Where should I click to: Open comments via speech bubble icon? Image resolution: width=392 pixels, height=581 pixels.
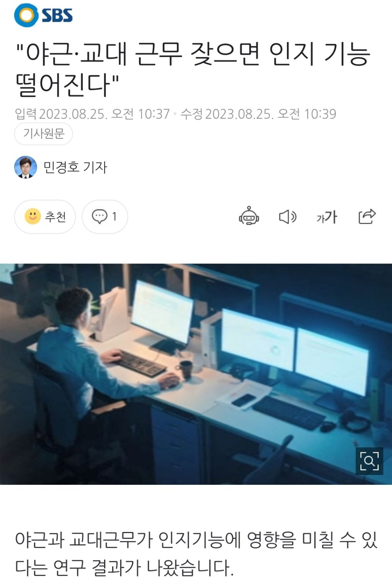pyautogui.click(x=100, y=216)
